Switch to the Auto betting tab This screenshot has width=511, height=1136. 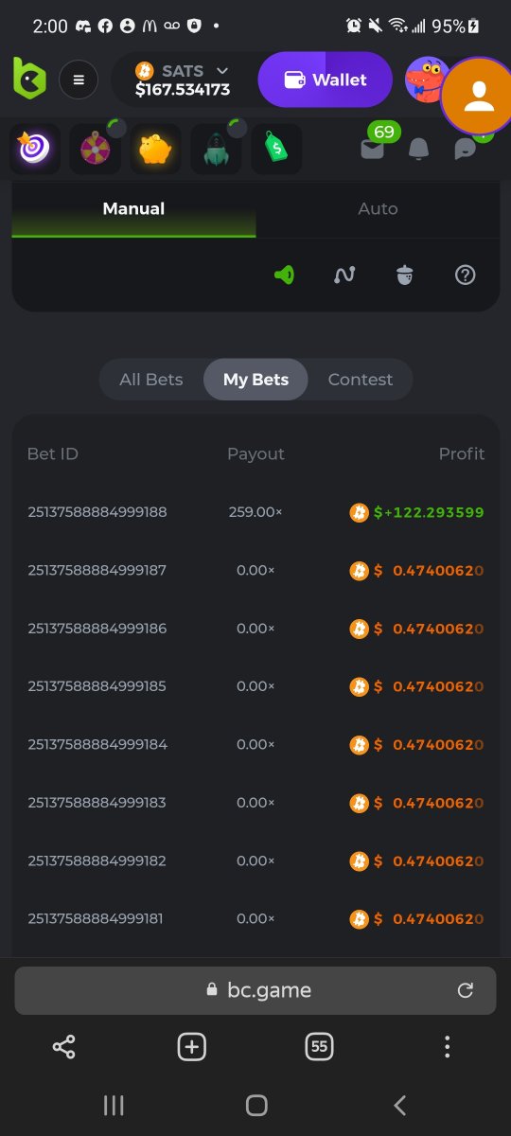point(378,208)
